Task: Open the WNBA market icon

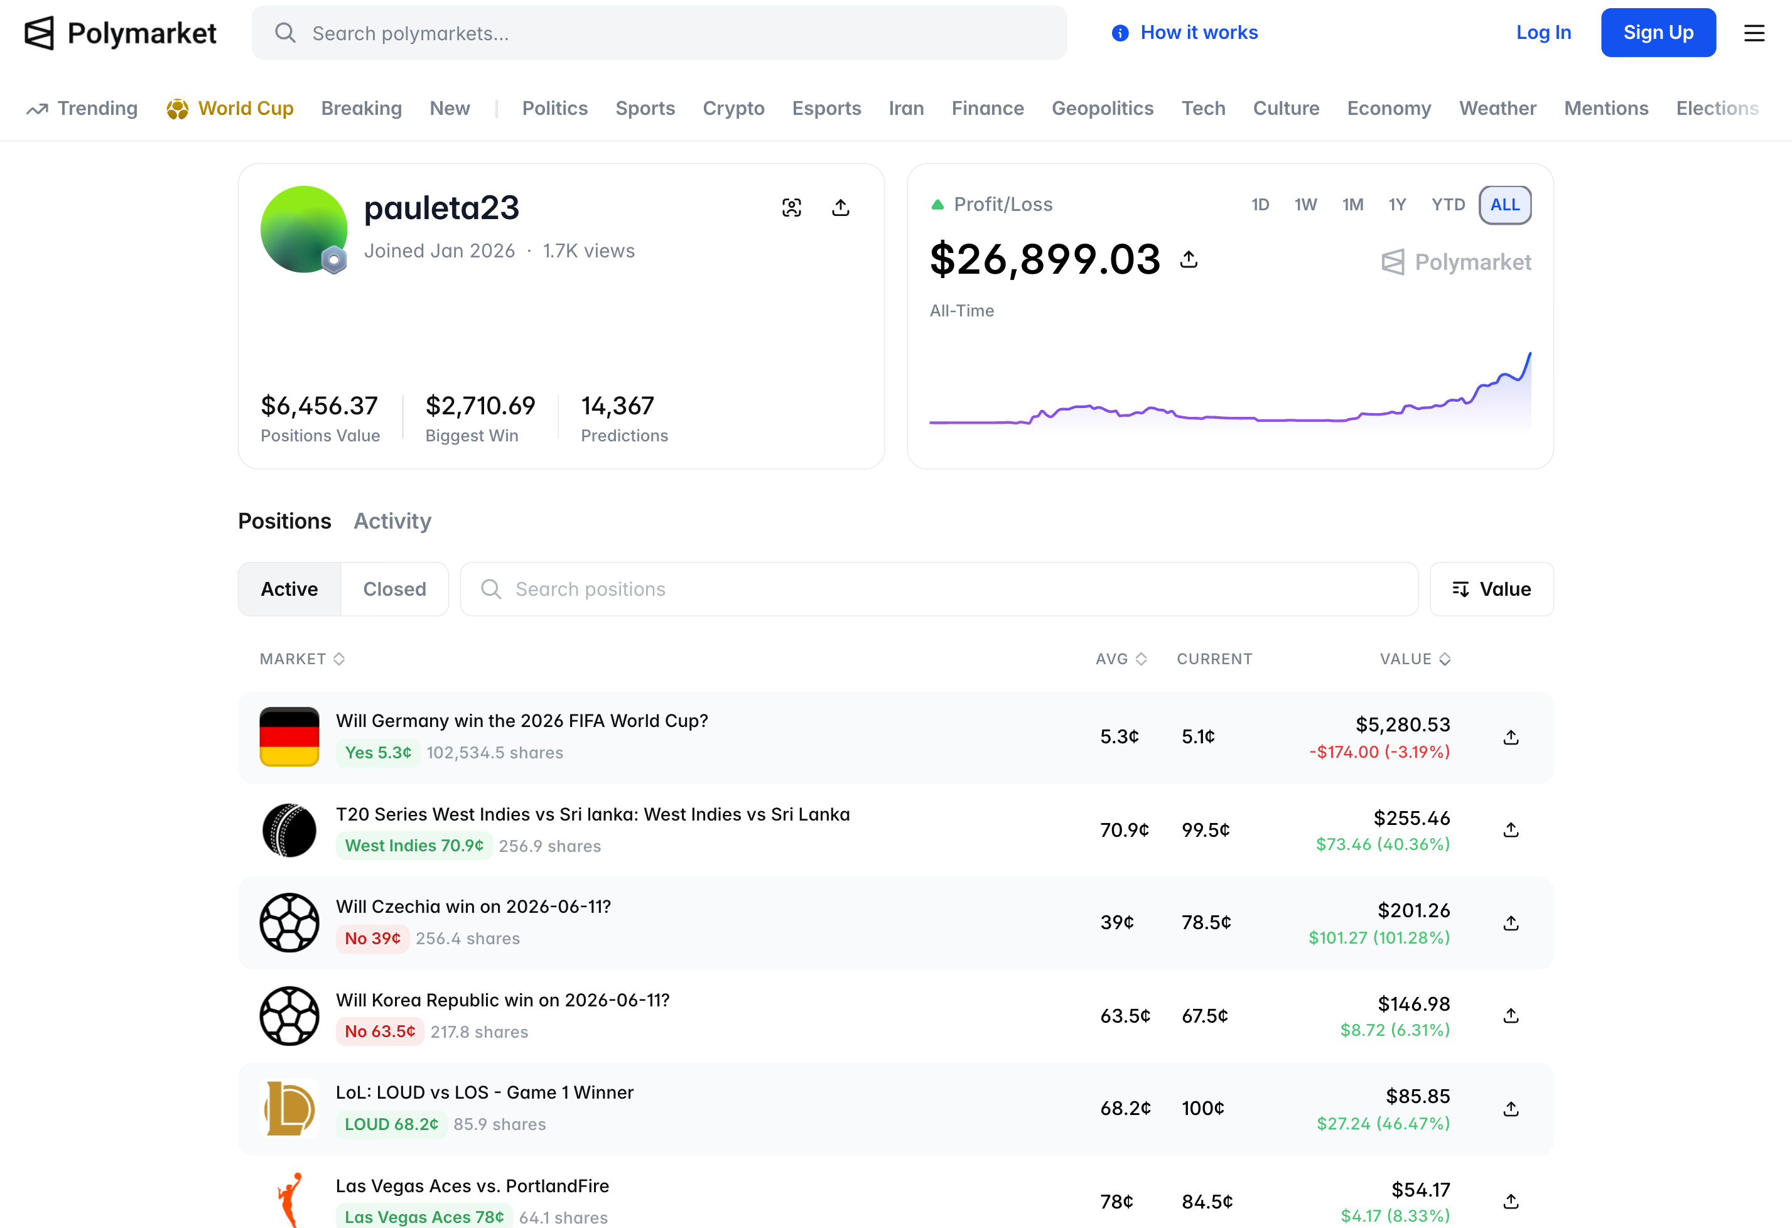Action: pyautogui.click(x=289, y=1200)
